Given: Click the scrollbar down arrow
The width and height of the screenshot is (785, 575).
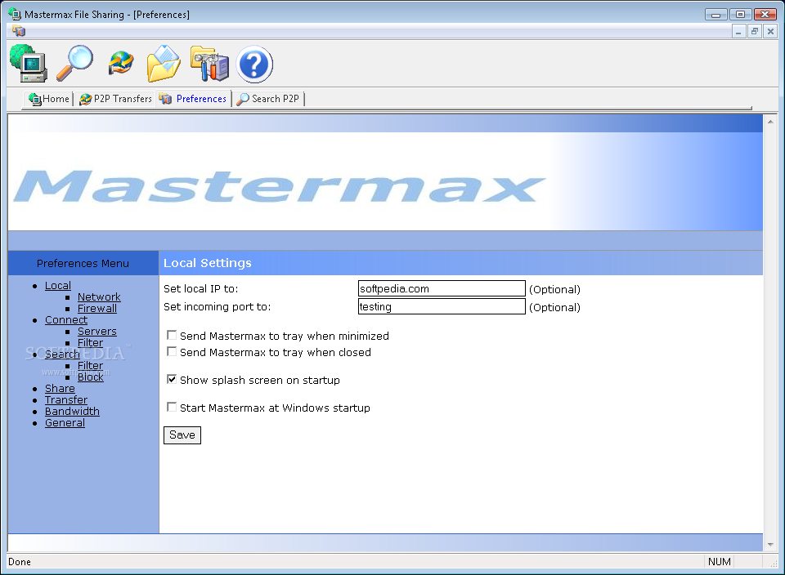Looking at the screenshot, I should point(770,545).
